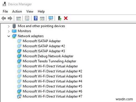
Task: Click the Scan for hardware changes icon
Action: click(51, 18)
